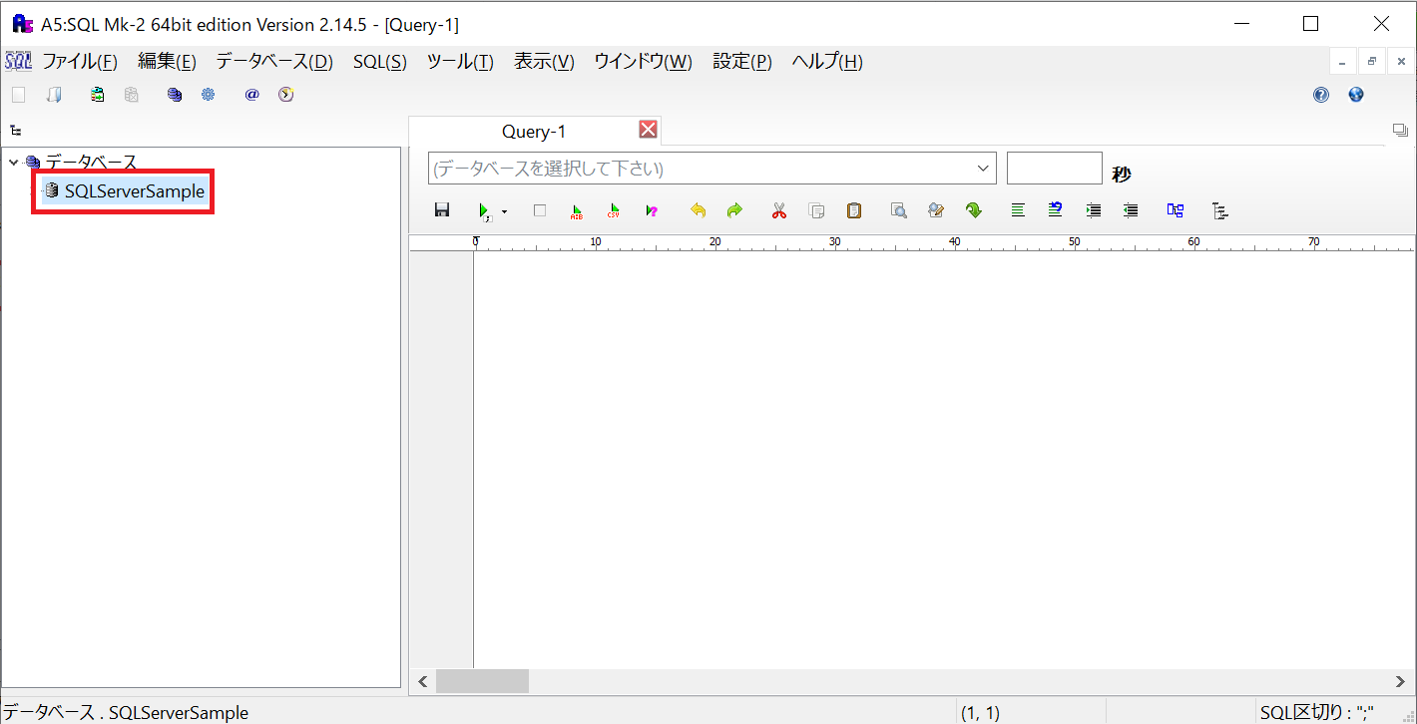The width and height of the screenshot is (1417, 724).
Task: Open the データベース(D) menu
Action: [274, 62]
